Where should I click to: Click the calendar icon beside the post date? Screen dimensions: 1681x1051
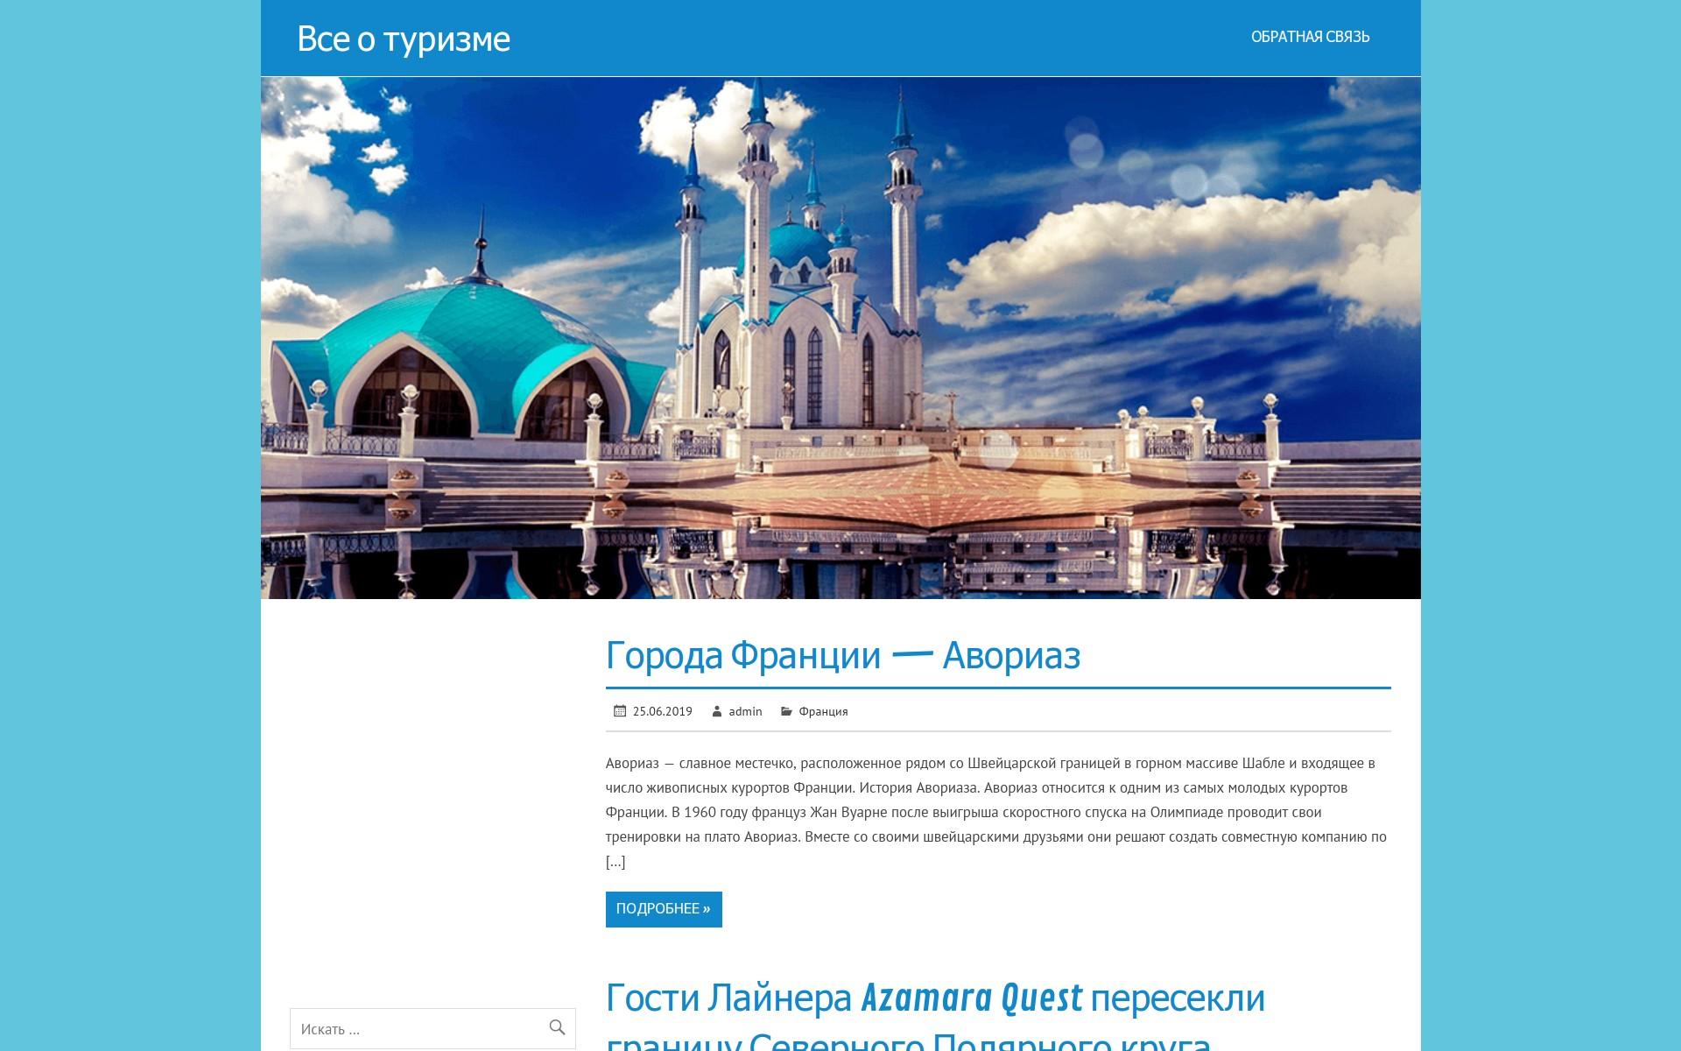click(x=619, y=711)
